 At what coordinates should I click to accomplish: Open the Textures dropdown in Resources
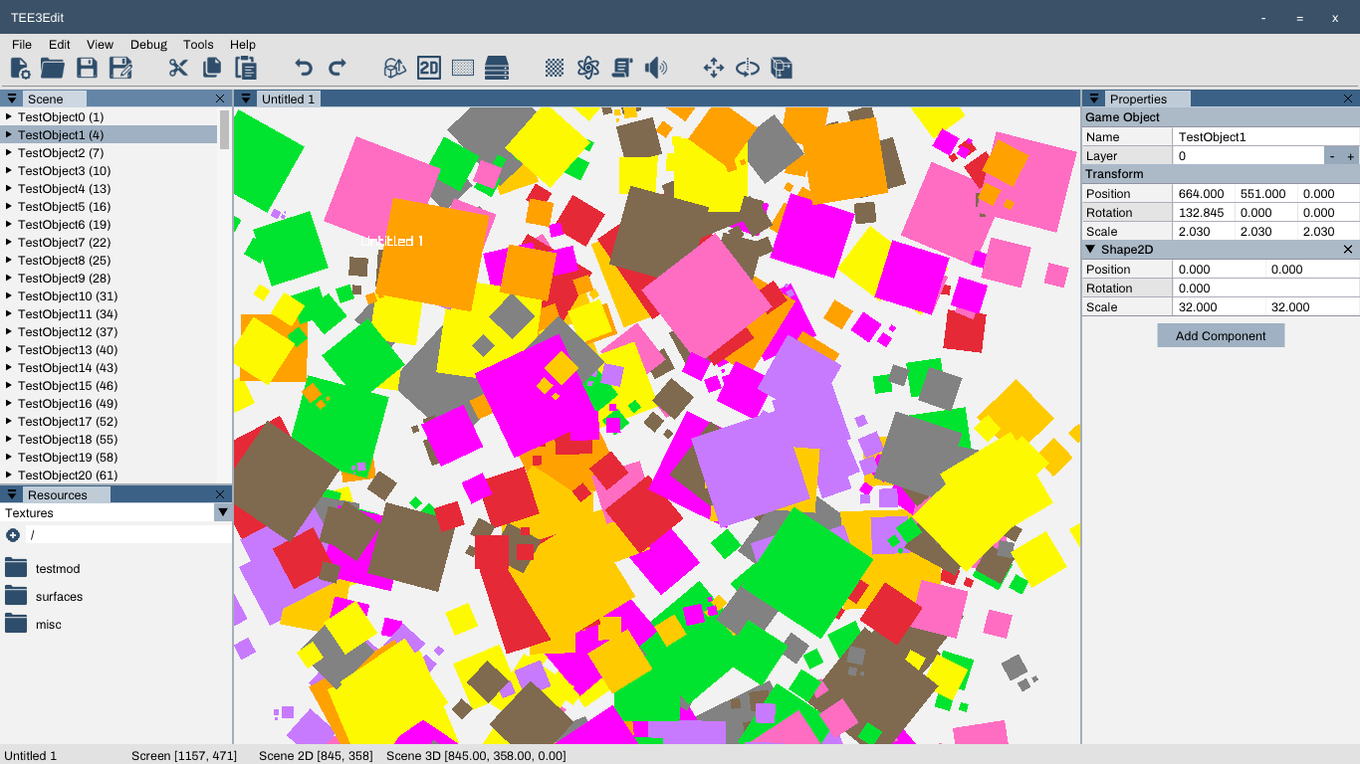coord(223,512)
